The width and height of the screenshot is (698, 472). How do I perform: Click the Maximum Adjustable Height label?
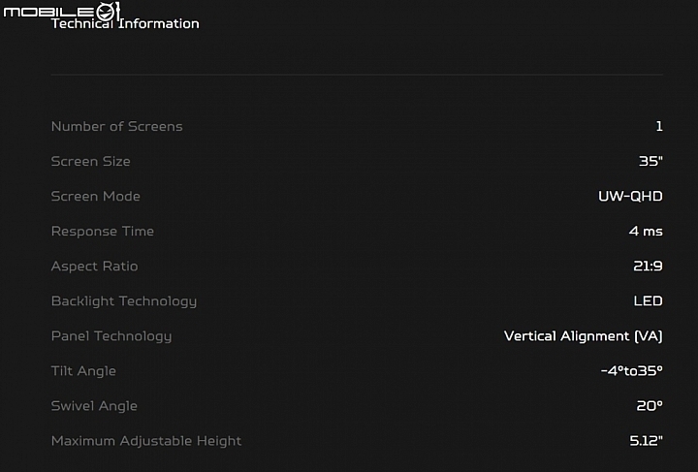tap(146, 441)
